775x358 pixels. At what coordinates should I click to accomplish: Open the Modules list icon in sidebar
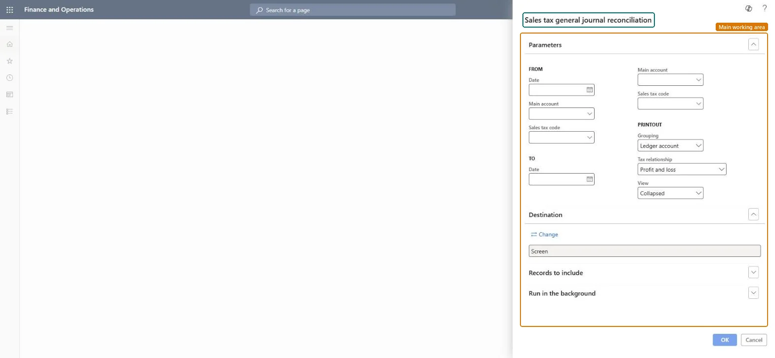click(9, 111)
